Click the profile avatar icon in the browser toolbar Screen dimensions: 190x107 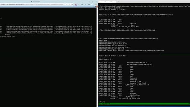[92, 4]
